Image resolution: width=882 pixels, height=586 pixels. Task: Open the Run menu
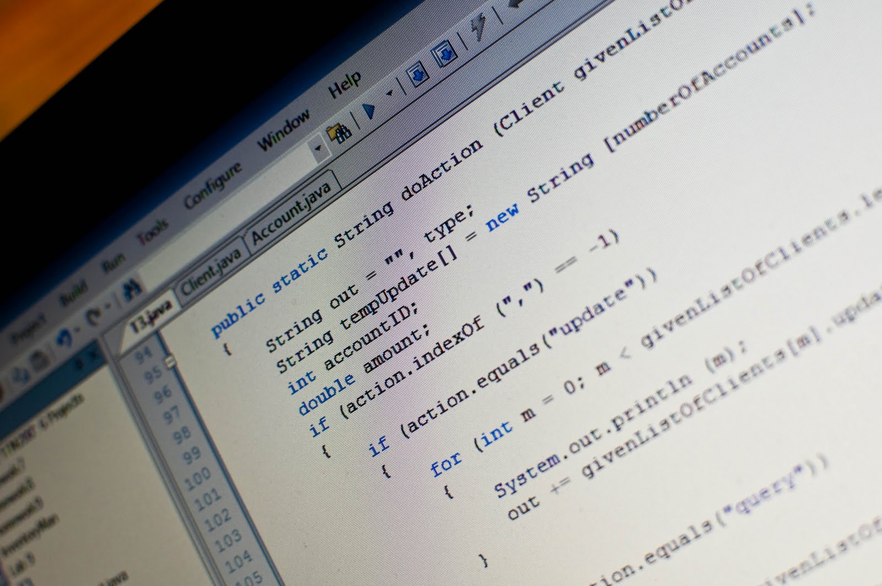point(114,262)
